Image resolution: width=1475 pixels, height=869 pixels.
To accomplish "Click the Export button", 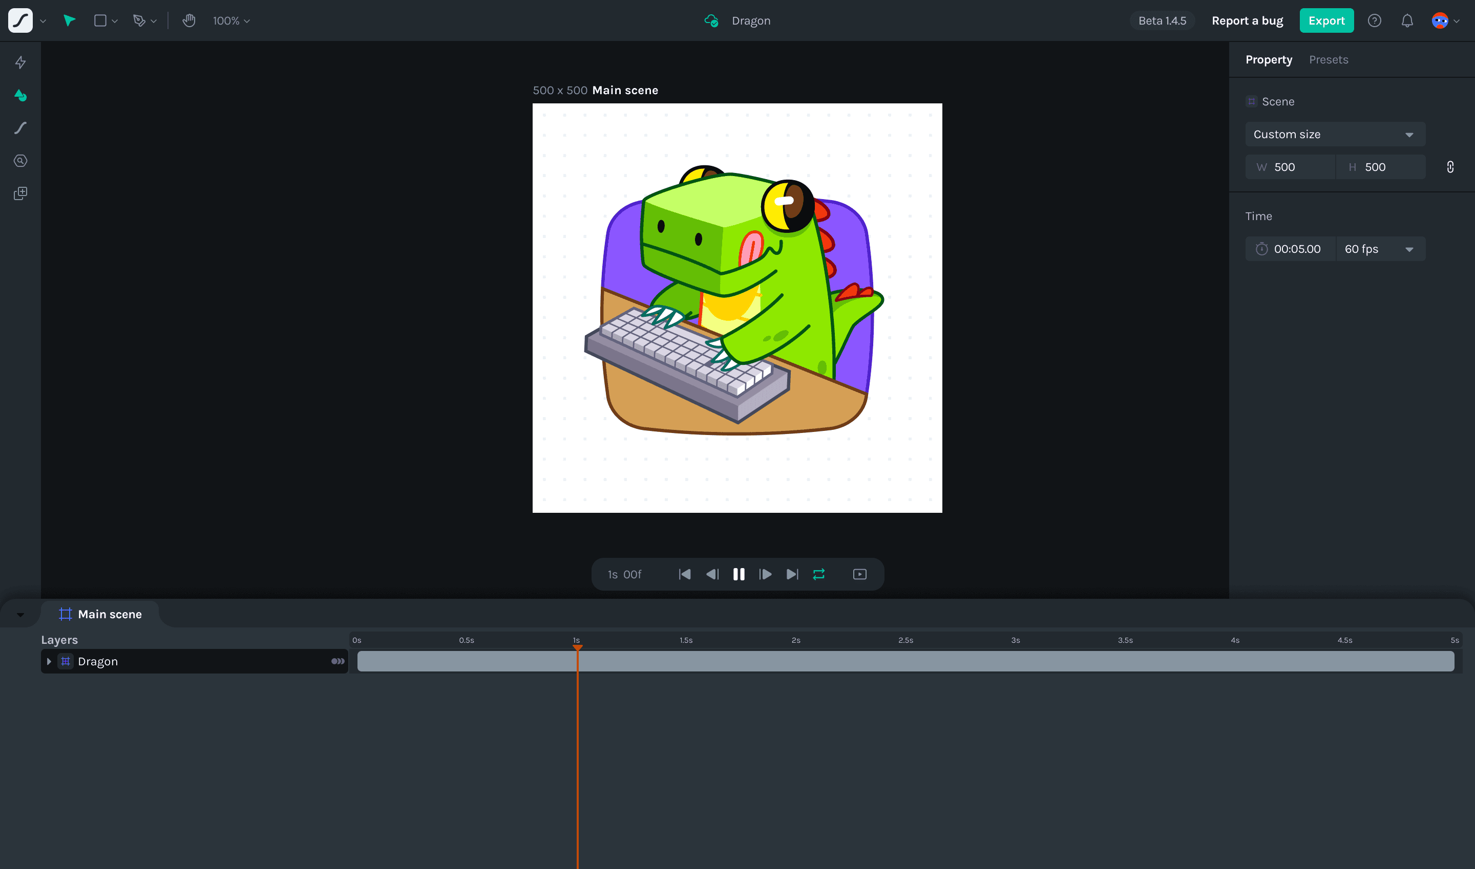I will click(1326, 20).
